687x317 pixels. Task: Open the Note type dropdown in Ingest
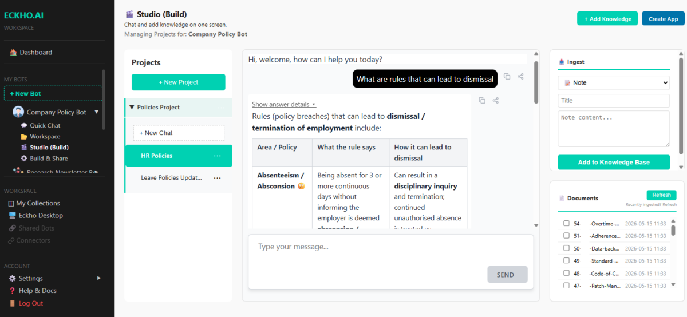click(614, 83)
